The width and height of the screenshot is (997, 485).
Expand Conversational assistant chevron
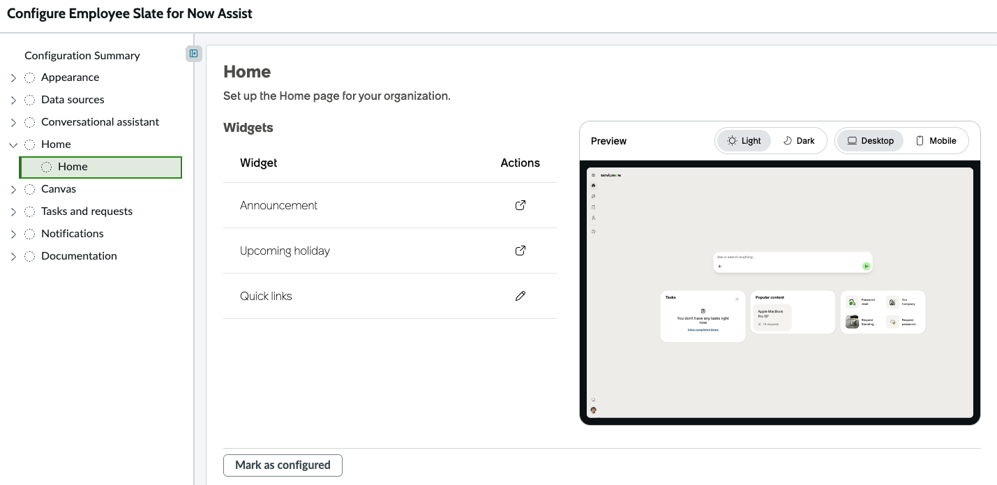[x=13, y=122]
